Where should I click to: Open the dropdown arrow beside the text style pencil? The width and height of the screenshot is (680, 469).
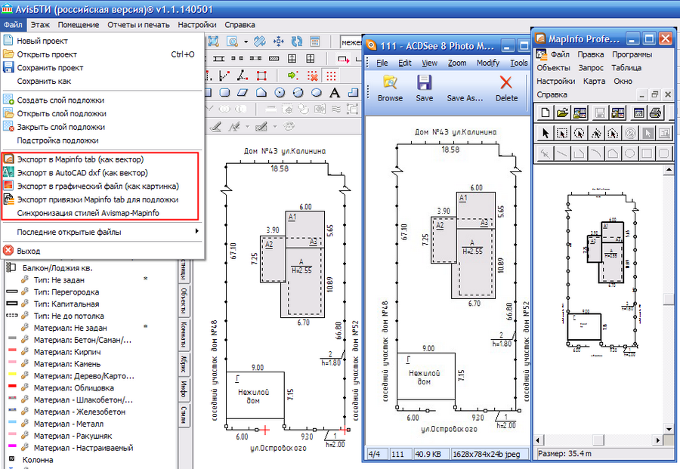pyautogui.click(x=248, y=127)
